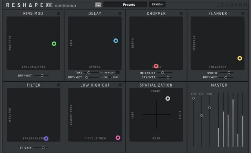The height and width of the screenshot is (153, 251).
Task: Open the Presets dropdown
Action: (126, 5)
